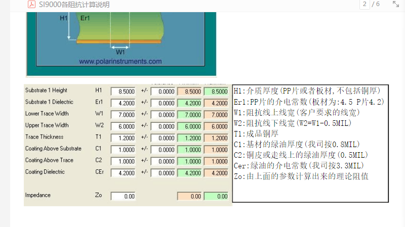The image size is (405, 227).
Task: Click the C2:铜皮或走线上的绿油厚度 explanation line
Action: (301, 155)
